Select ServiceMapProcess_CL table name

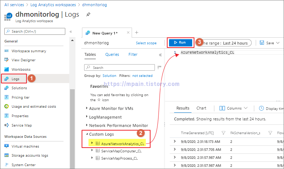[x=119, y=158]
